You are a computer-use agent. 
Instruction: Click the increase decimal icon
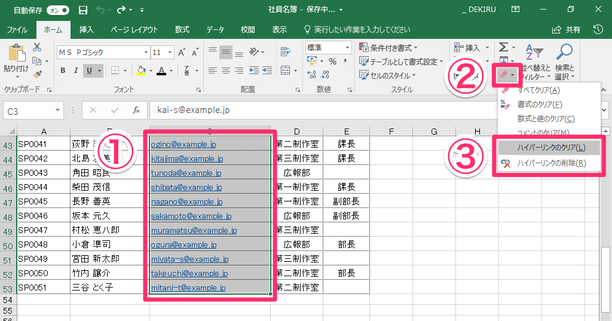(x=311, y=74)
